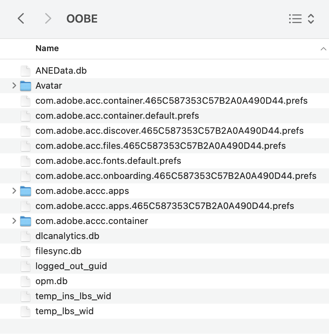
Task: Expand the com.adobe.accc.apps folder
Action: 14,191
